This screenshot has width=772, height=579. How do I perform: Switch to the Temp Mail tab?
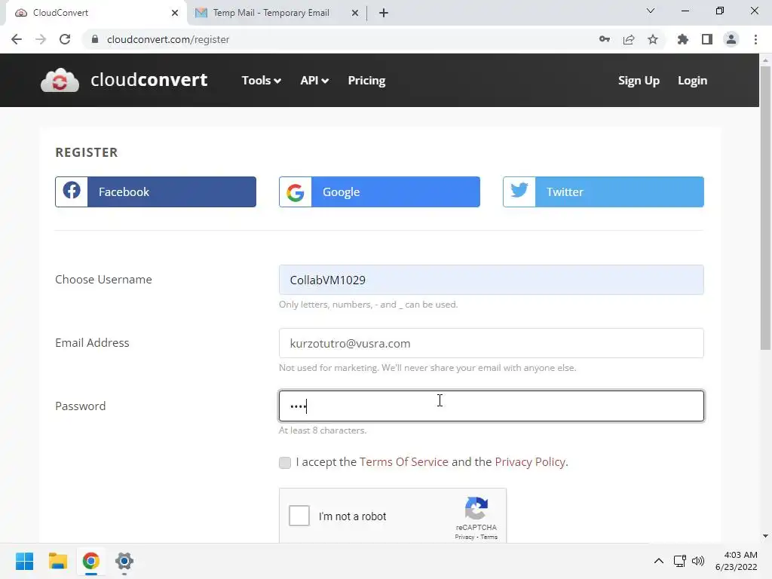[x=277, y=13]
